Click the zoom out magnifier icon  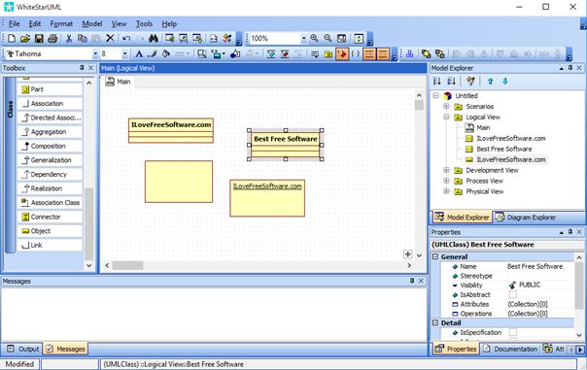(x=328, y=38)
